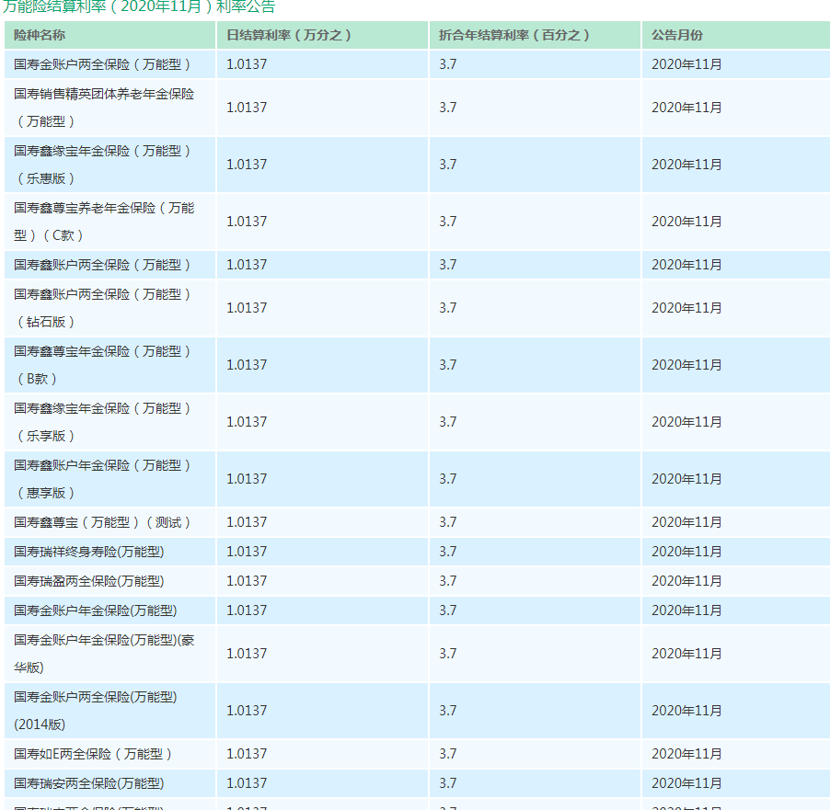Click daily rate 1.0137 in 国寿鑫尊宝（测试）row

coord(247,522)
